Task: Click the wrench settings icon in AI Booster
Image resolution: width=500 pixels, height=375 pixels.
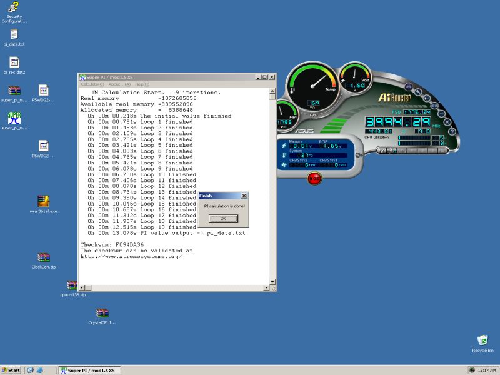Action: (418, 92)
